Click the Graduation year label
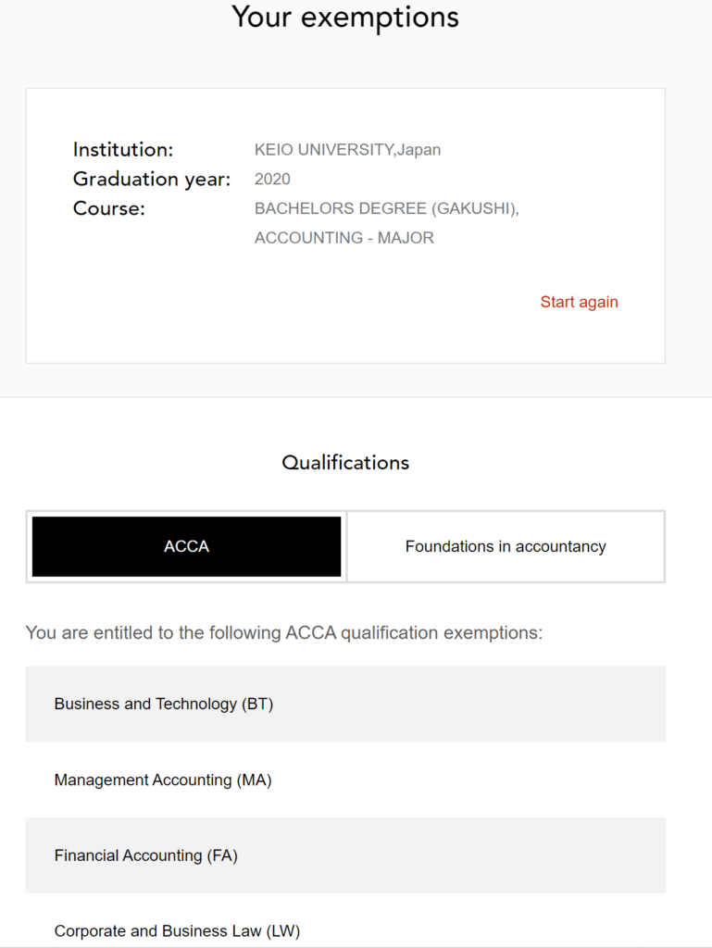Screen dimensions: 712x948 pos(152,179)
